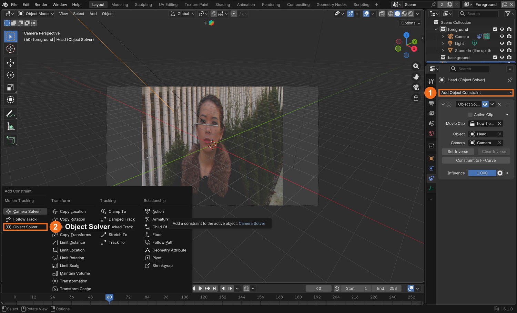Expand the Camera item in outliner
This screenshot has height=313, width=517.
point(443,36)
